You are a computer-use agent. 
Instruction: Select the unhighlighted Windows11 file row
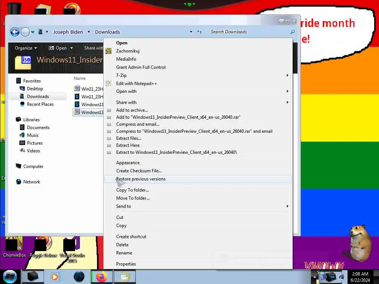[89, 104]
